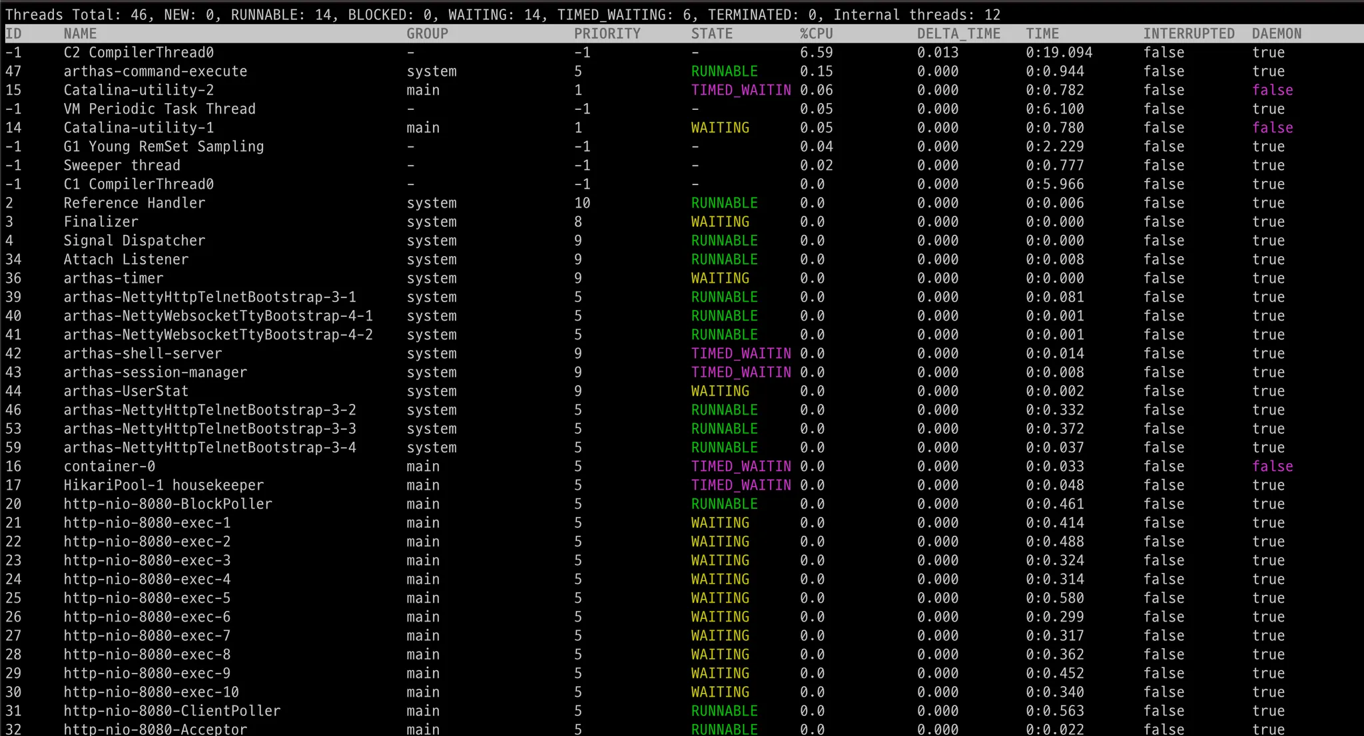The height and width of the screenshot is (736, 1364).
Task: Click the http-nio-8080-exec-10 thread name
Action: (151, 692)
